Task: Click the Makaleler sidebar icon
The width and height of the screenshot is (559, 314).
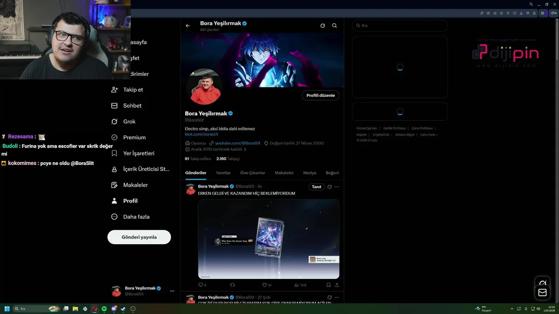Action: pos(114,185)
